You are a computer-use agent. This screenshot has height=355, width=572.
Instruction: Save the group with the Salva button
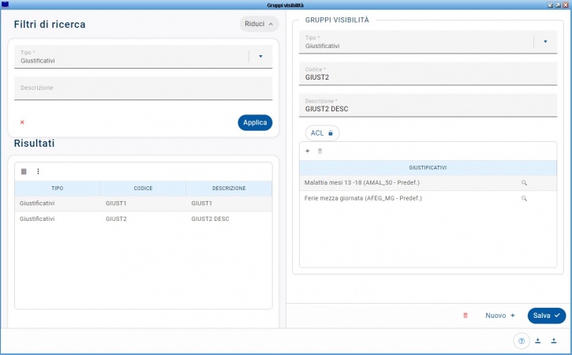point(547,316)
